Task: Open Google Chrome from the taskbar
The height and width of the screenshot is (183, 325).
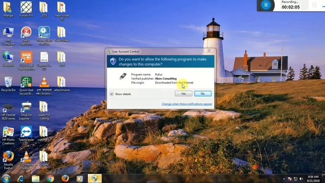Action: tap(50, 178)
